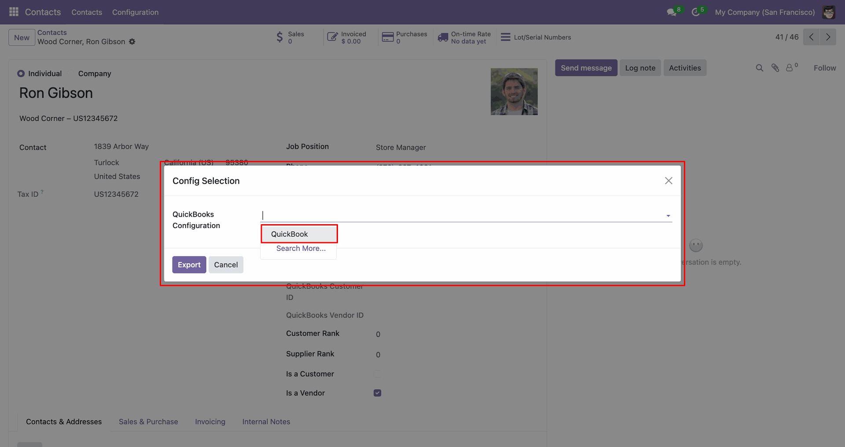Go to next record arrow
This screenshot has width=845, height=447.
click(828, 37)
